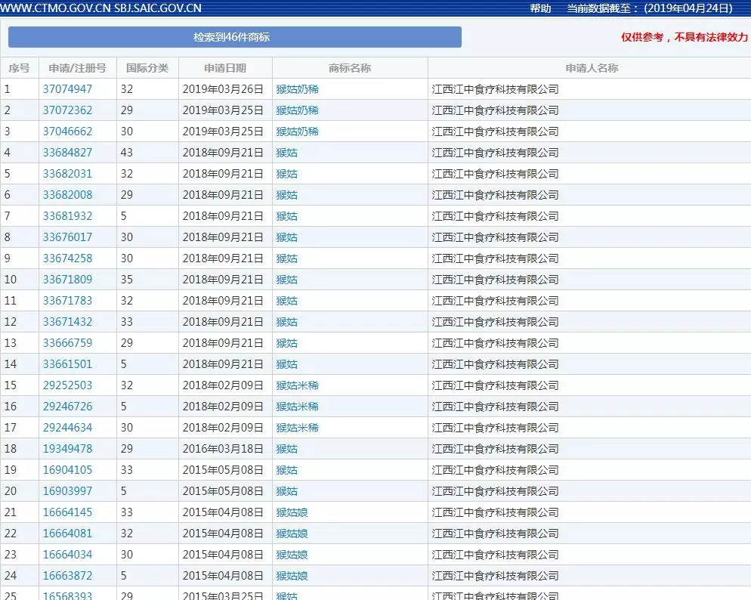View trademark record 33676017

[x=67, y=237]
